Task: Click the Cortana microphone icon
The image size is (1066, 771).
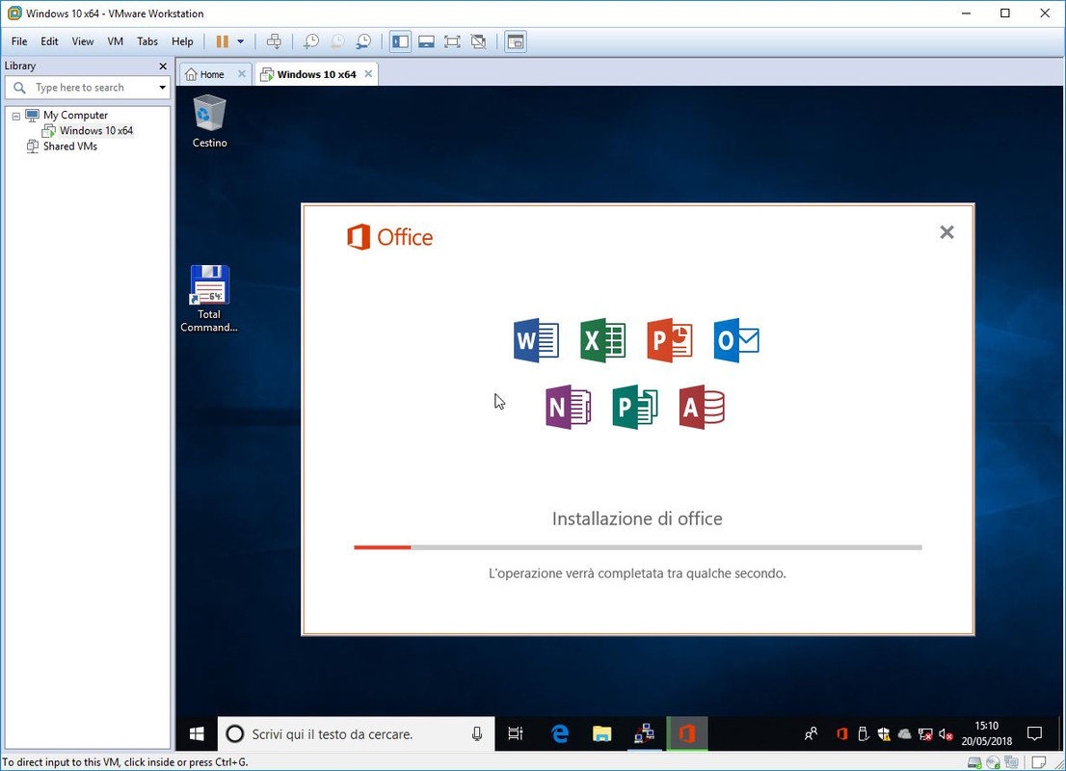Action: (x=477, y=733)
